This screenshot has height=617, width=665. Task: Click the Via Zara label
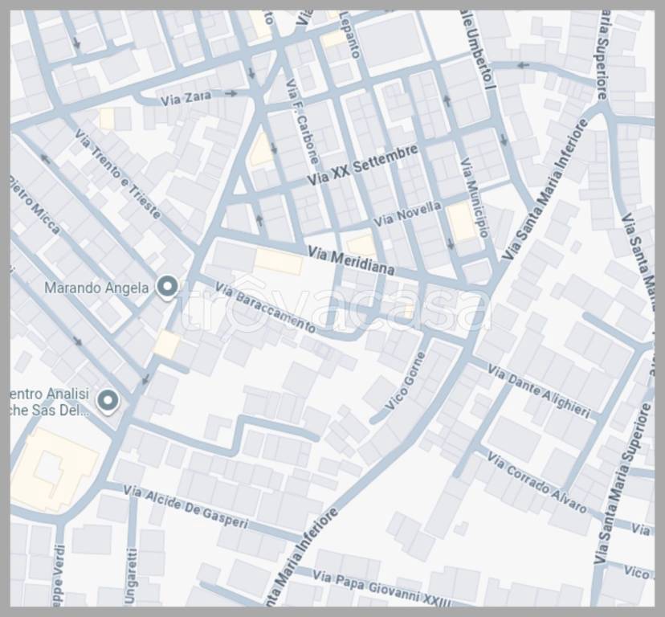[x=186, y=98]
